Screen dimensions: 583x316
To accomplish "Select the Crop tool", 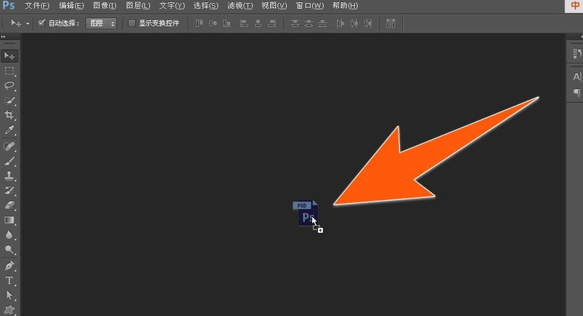I will click(9, 115).
